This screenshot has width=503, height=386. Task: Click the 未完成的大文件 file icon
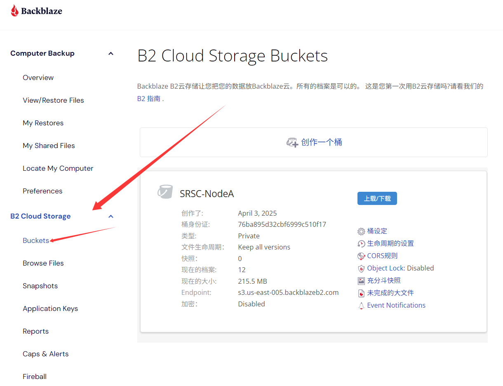361,293
